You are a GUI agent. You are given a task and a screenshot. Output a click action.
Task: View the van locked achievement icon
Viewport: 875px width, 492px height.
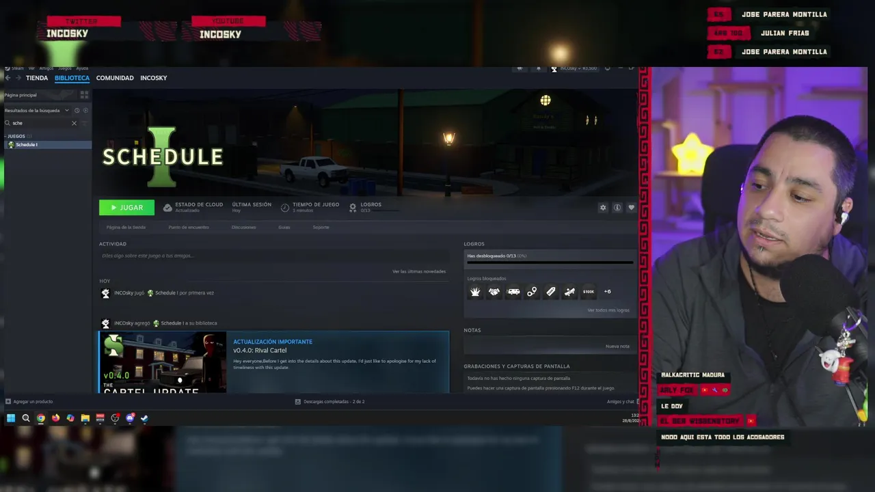point(513,292)
